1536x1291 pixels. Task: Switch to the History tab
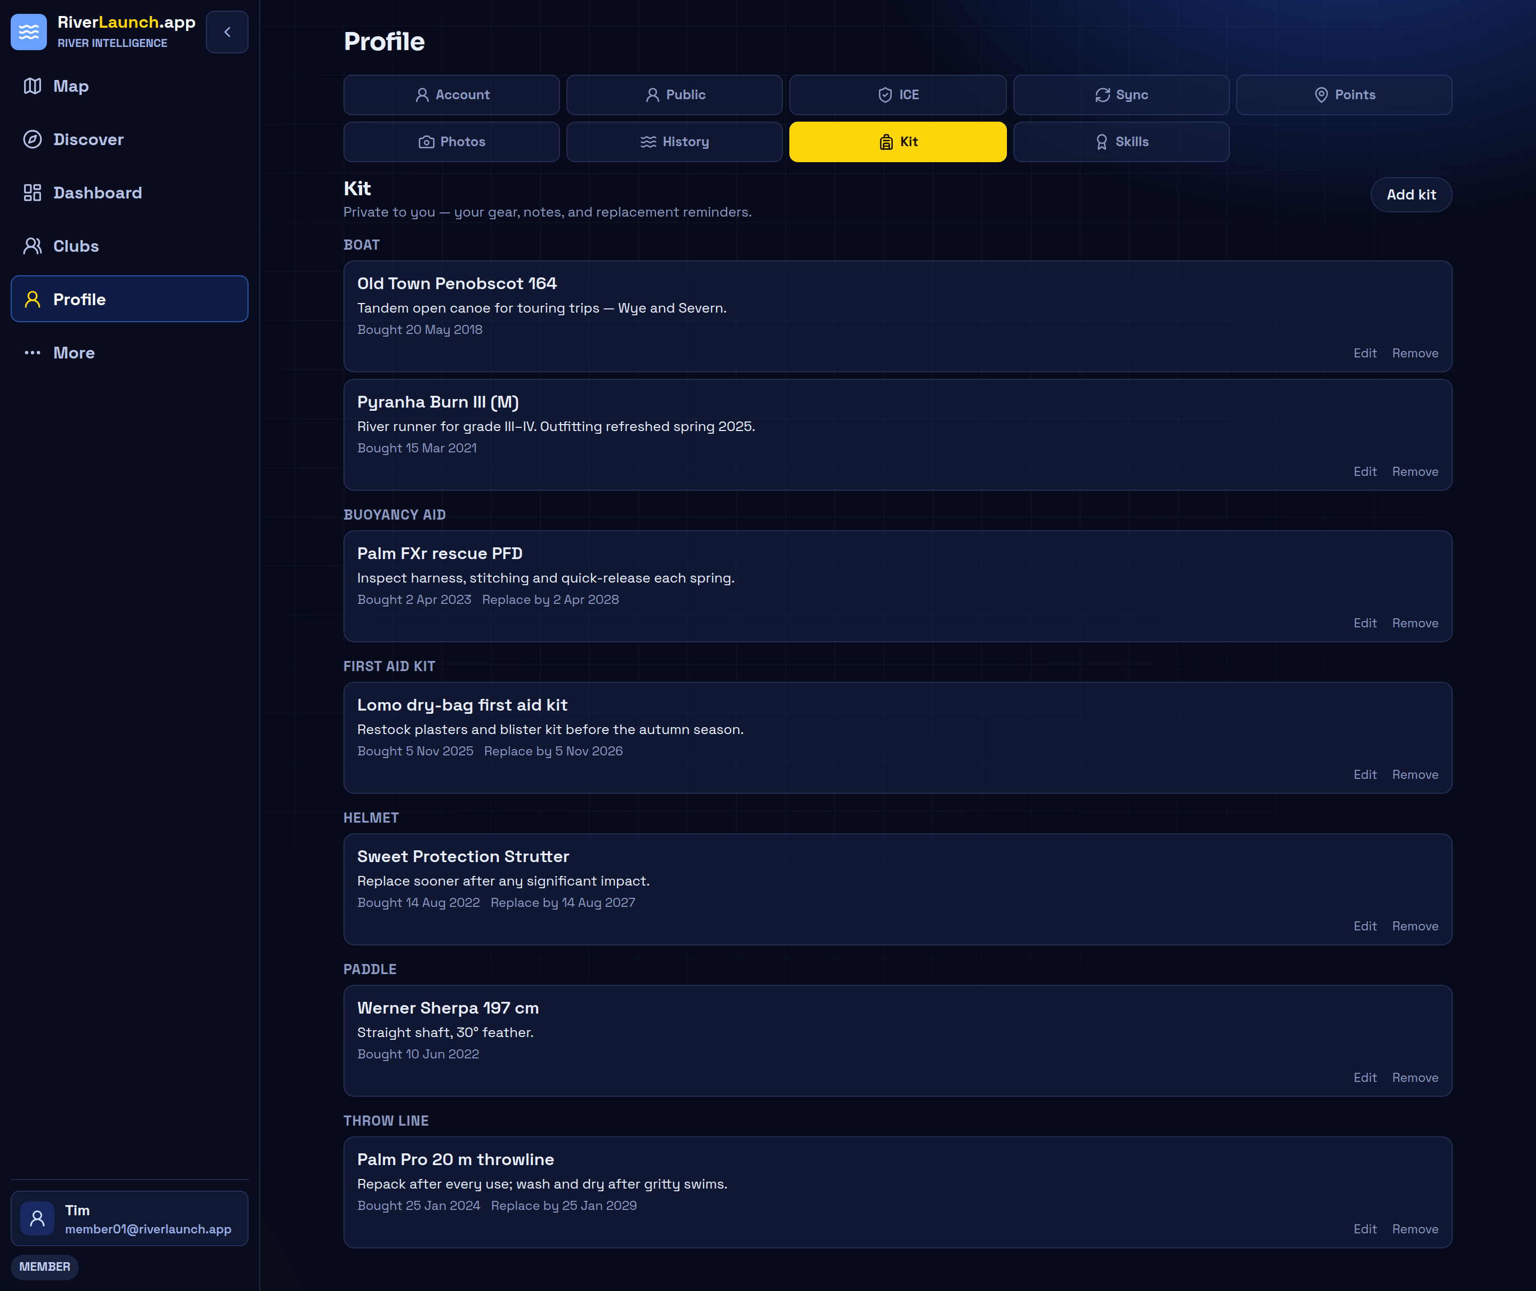point(675,142)
